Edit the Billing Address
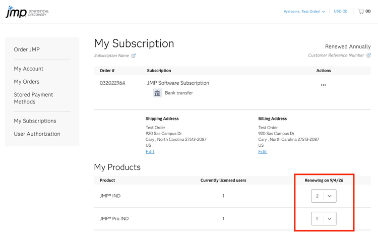The image size is (378, 234). click(263, 151)
